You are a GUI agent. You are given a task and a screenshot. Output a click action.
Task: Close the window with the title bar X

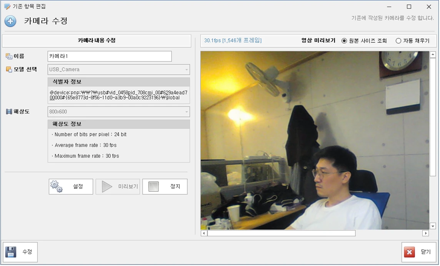pos(429,7)
